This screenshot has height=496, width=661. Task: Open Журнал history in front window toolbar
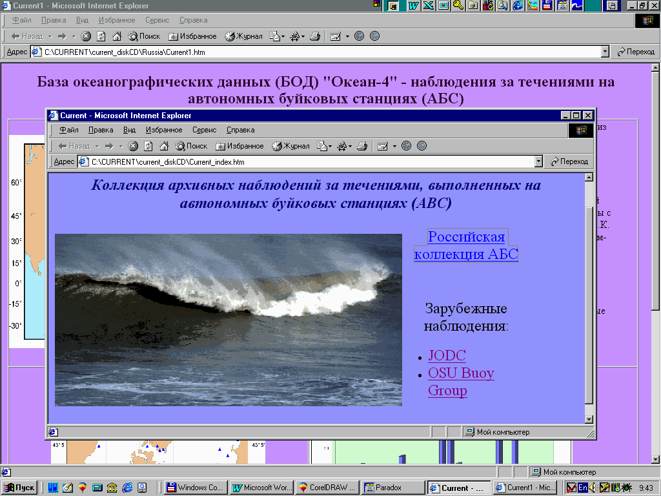290,146
